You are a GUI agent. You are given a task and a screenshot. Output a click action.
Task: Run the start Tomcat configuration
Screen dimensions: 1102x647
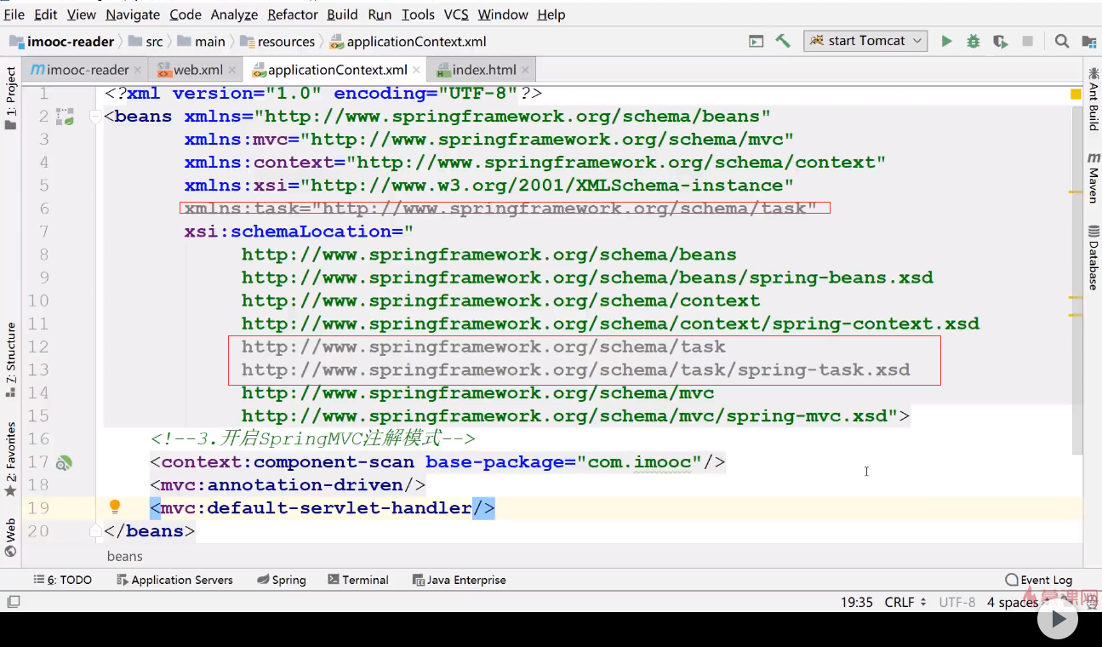click(x=946, y=41)
